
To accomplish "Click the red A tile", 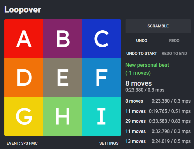I will point(24,39).
